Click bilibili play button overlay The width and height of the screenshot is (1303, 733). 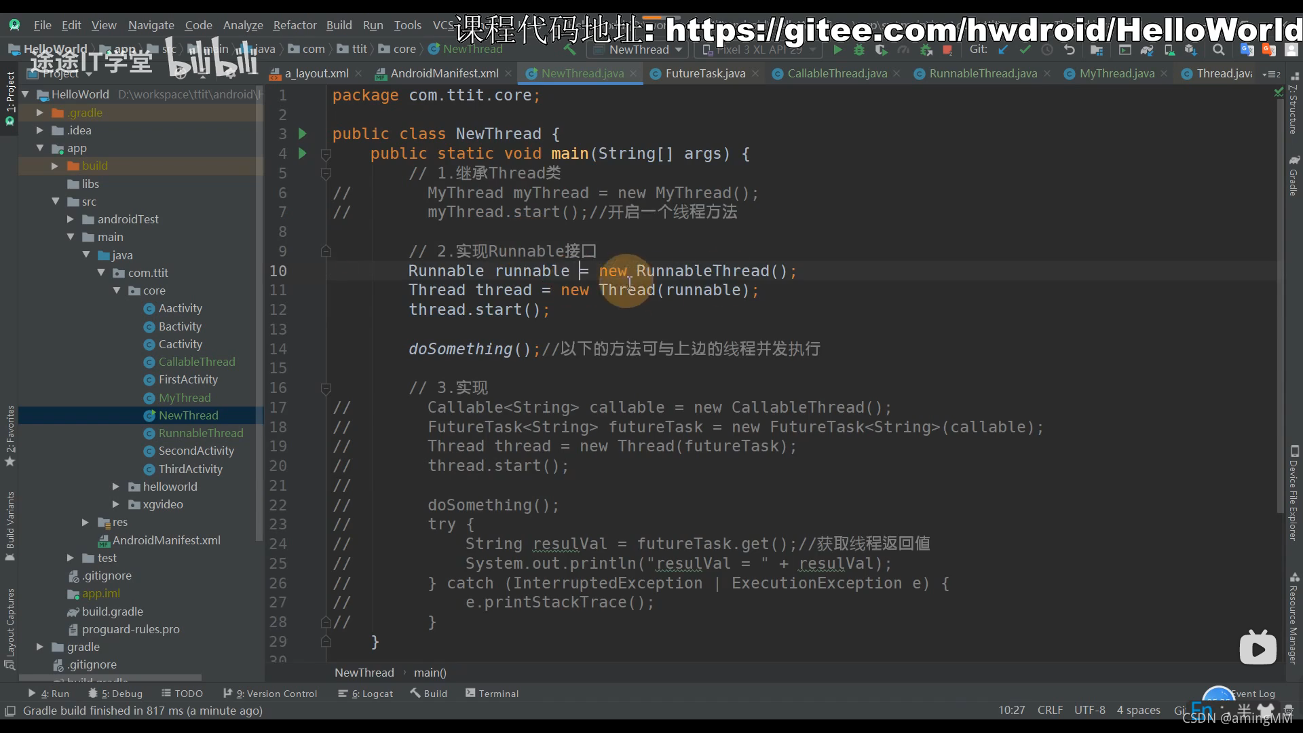tap(1258, 648)
